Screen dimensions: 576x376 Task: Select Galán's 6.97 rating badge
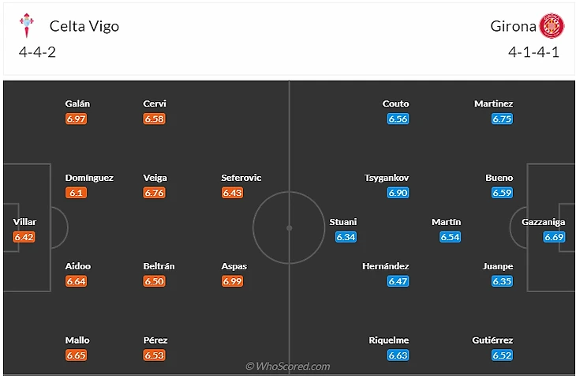click(77, 118)
